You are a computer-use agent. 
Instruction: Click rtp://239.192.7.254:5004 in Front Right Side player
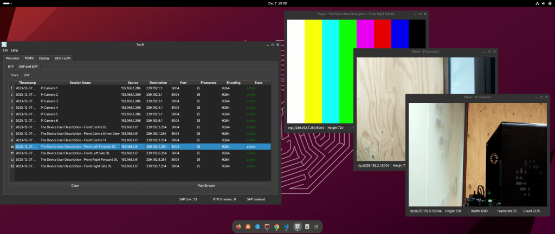pos(306,128)
